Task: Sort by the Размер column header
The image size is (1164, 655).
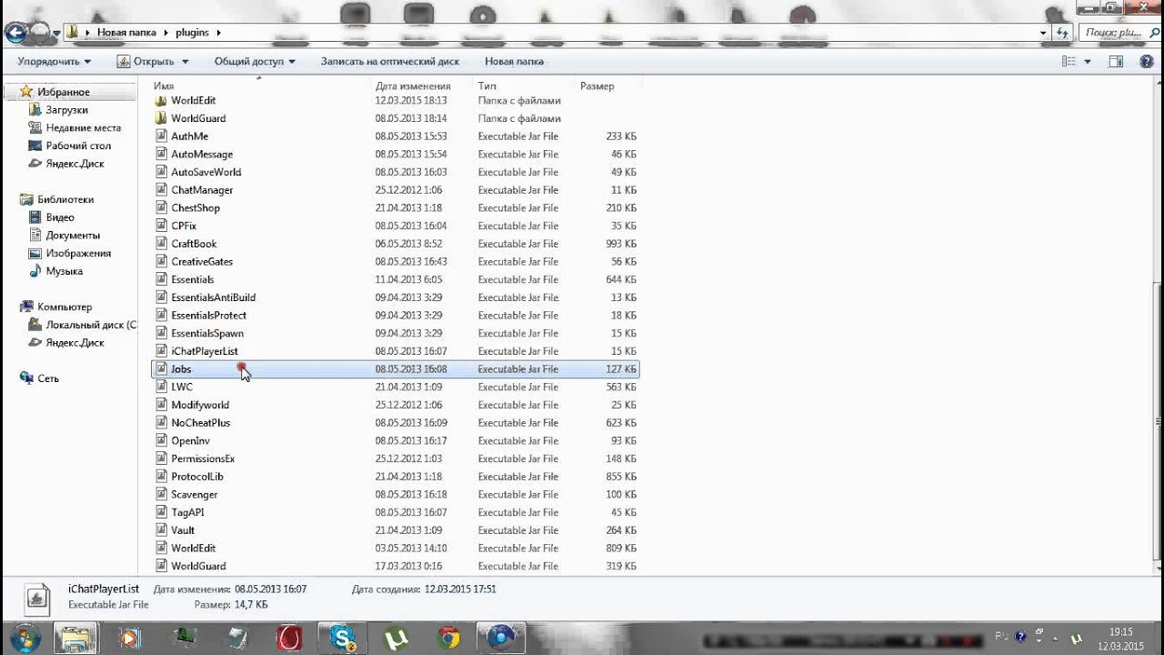Action: point(597,86)
